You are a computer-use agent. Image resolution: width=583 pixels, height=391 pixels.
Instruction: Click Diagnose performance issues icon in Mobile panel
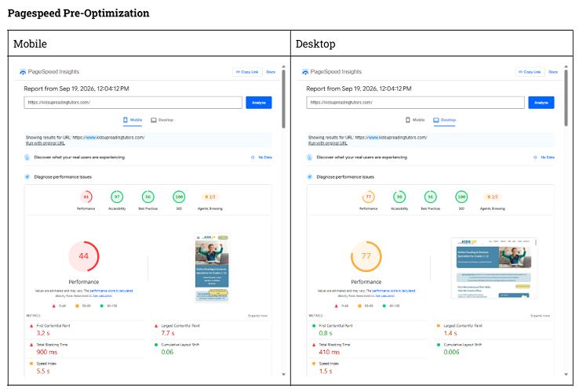[x=27, y=177]
